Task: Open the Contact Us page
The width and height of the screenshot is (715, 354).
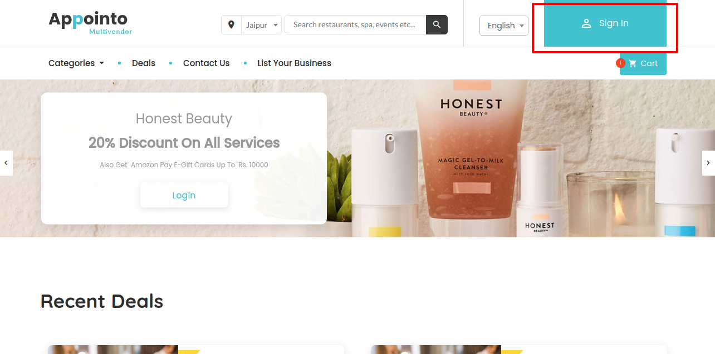Action: tap(206, 63)
